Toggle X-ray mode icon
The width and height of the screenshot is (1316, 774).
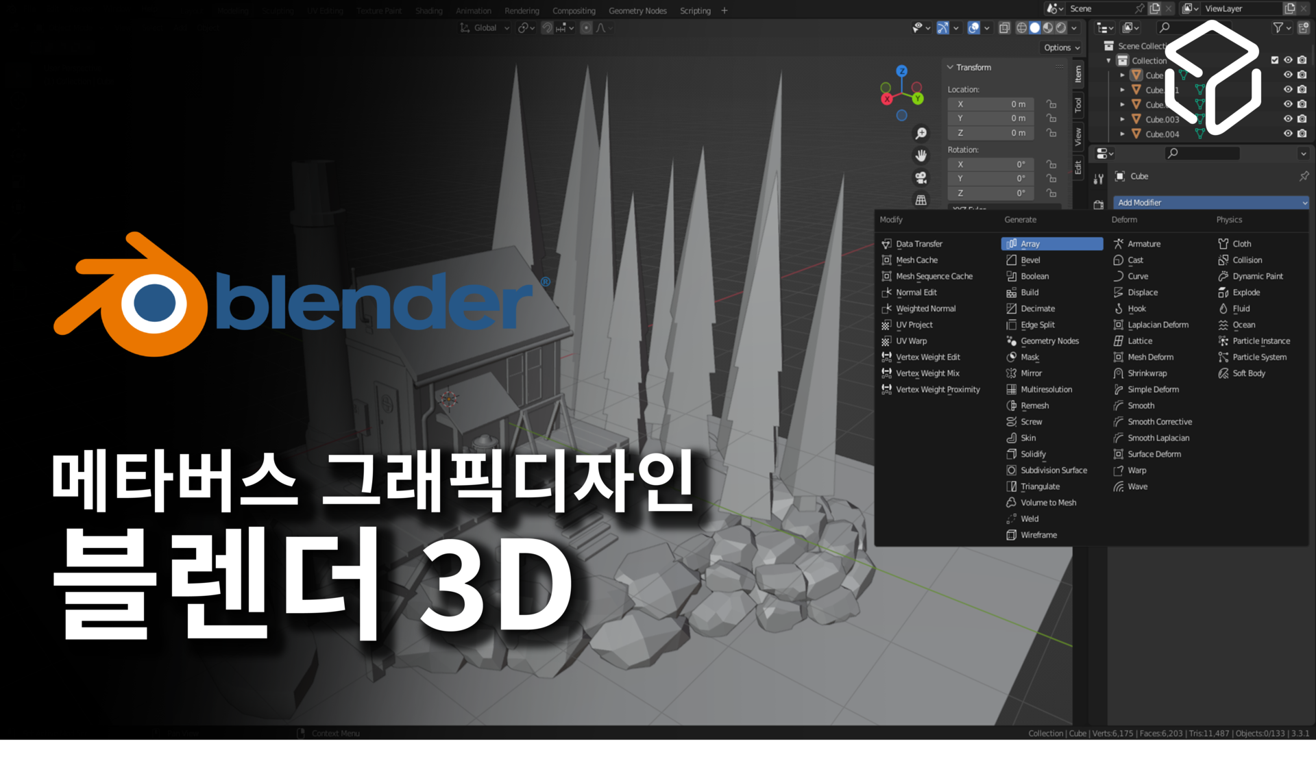1004,28
